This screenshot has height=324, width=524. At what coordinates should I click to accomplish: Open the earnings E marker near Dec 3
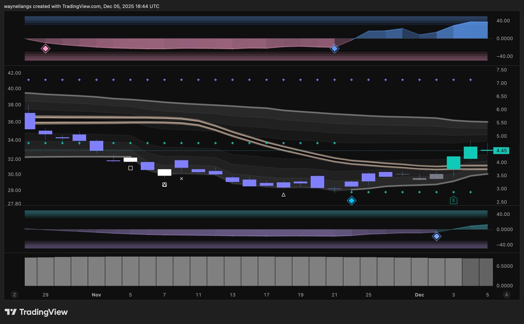454,200
